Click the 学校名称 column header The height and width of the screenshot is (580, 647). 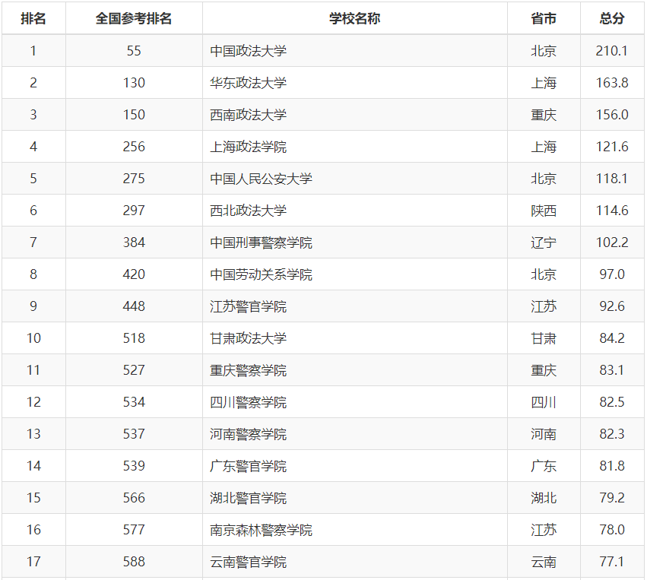[354, 19]
